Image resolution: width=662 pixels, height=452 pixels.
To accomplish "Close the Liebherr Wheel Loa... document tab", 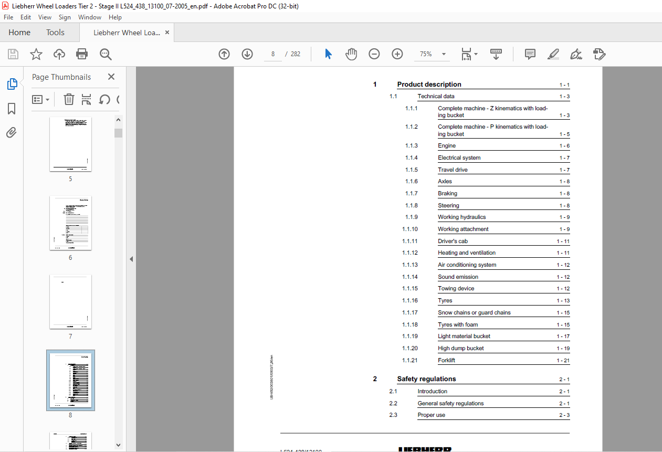I will [x=167, y=33].
